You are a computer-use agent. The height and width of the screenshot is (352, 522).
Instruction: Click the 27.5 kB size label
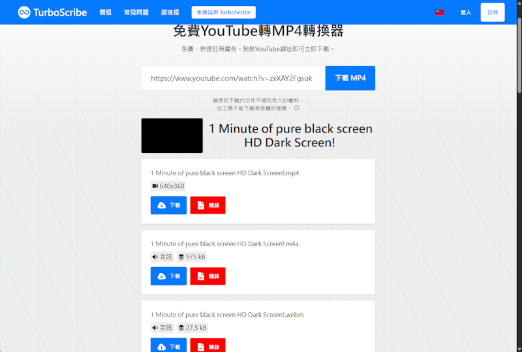pos(196,328)
